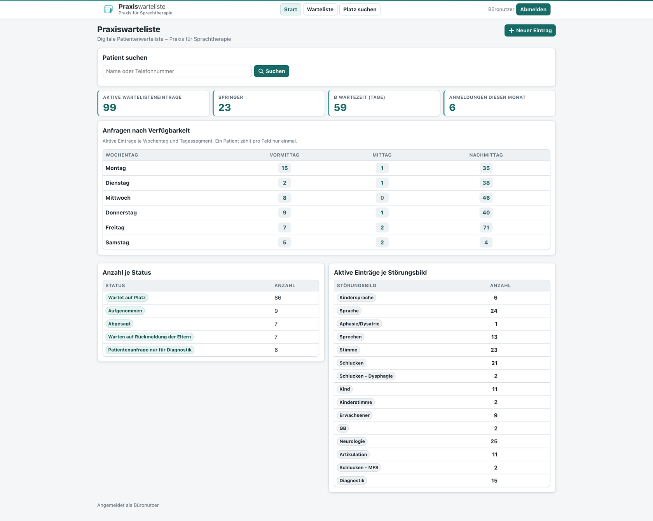Select the Diagnostik tag
Viewport: 653px width, 521px height.
(x=352, y=481)
